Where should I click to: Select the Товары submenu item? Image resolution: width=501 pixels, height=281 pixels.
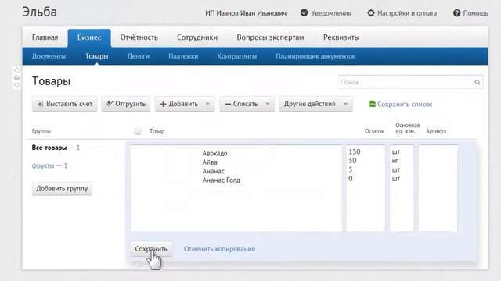point(96,56)
